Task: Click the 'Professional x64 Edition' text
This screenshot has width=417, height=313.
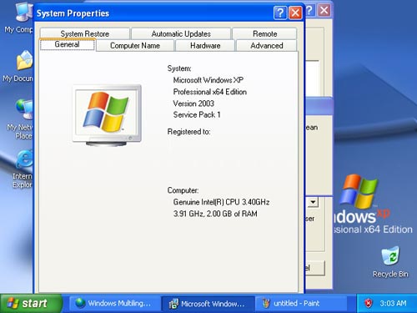Action: (210, 92)
